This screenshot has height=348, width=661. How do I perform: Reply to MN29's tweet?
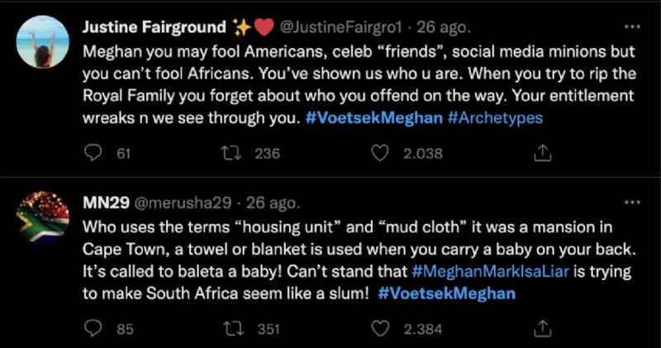pyautogui.click(x=93, y=329)
